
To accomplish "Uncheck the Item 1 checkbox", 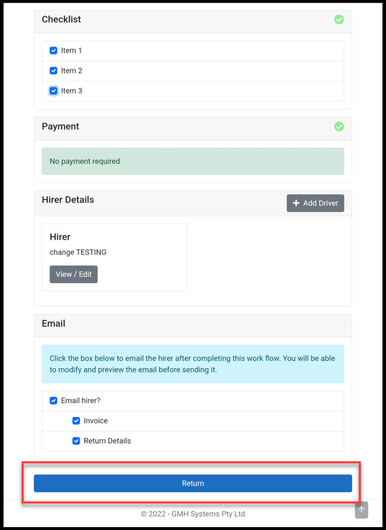I will tap(54, 51).
